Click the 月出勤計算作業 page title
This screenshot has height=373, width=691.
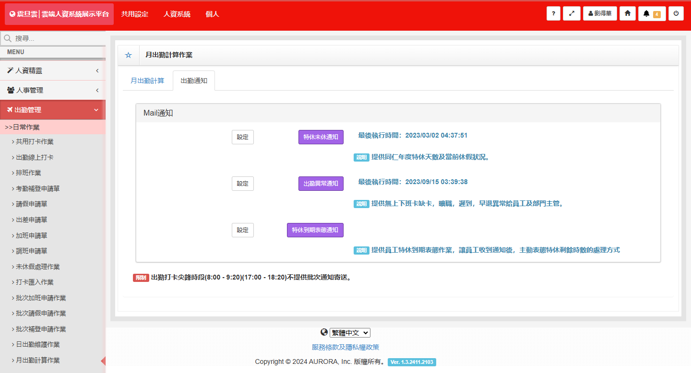[x=169, y=55]
